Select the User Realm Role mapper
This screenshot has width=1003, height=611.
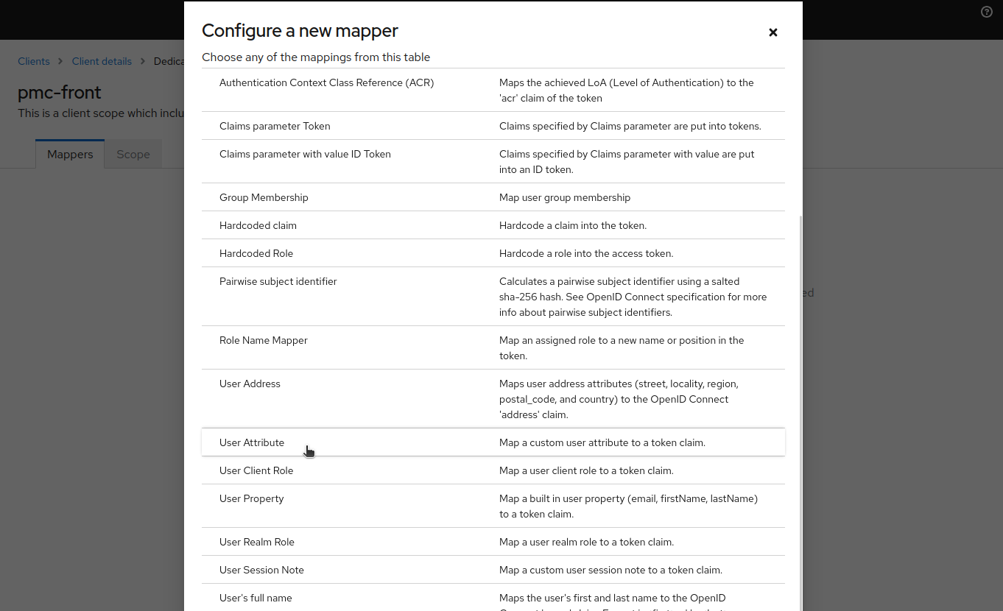[256, 542]
